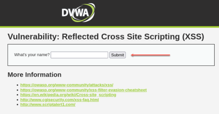
Task: Click the green stripe below the header
Action: click(109, 27)
